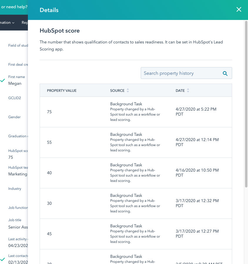Click the Industry property label
Image resolution: width=248 pixels, height=264 pixels.
point(15,189)
